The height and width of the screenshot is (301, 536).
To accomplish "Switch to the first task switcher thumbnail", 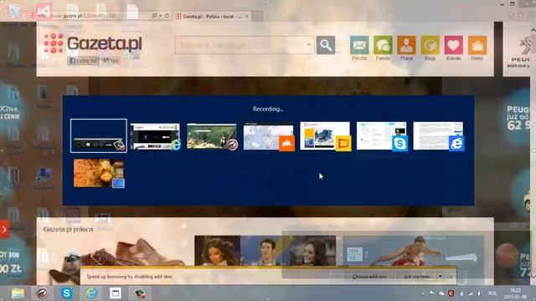I will [99, 135].
